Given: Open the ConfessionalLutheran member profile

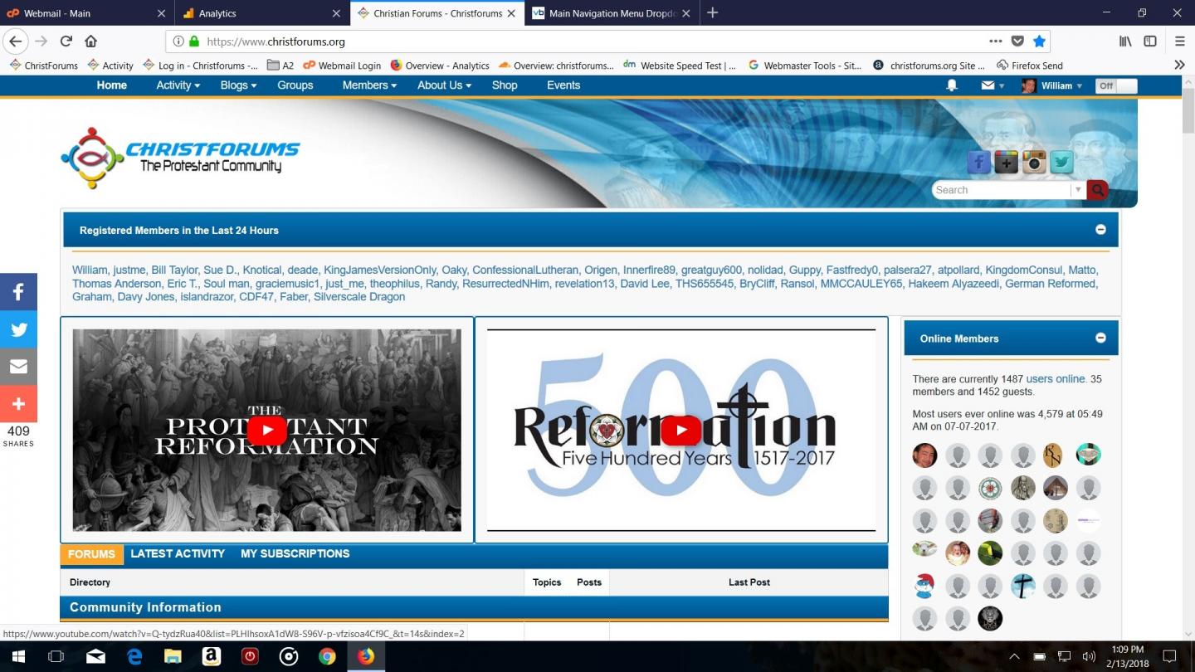Looking at the screenshot, I should point(525,270).
